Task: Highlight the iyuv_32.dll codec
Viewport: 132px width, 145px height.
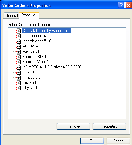Action: (x=30, y=51)
